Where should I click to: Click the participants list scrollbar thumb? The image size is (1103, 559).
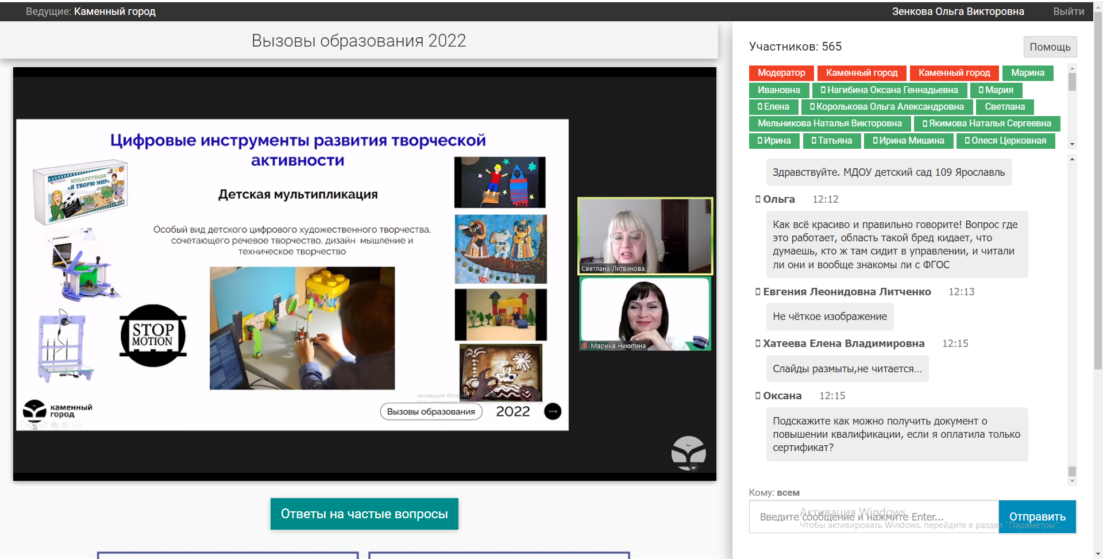pyautogui.click(x=1072, y=82)
